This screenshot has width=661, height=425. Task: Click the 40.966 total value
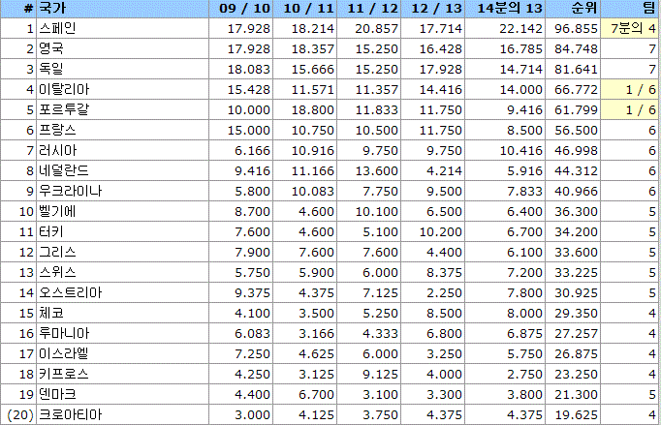(x=576, y=192)
